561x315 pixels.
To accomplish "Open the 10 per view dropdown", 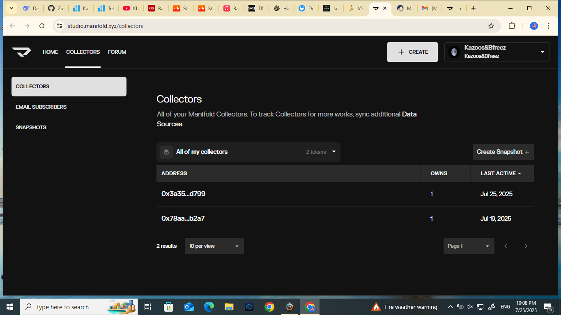I will tap(214, 246).
